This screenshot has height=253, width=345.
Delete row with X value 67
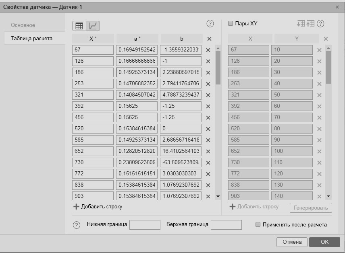click(208, 50)
